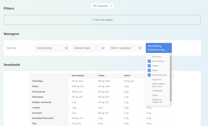Image resolution: width=208 pixels, height=126 pixels.
Task: Select the Locatie row label
Action: coord(36,108)
